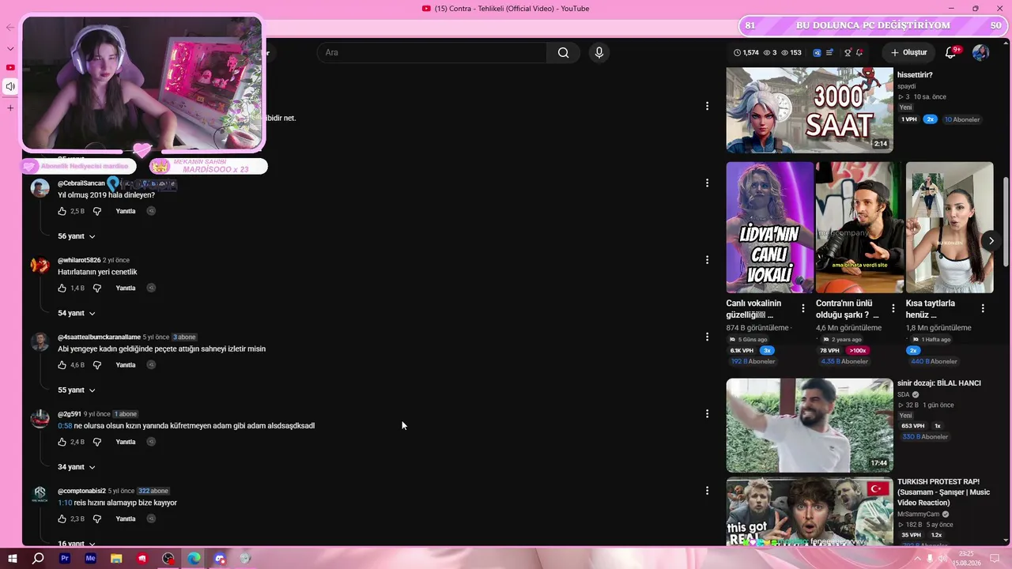The image size is (1012, 569).
Task: Click the small bell icon in the extension bar
Action: (859, 53)
